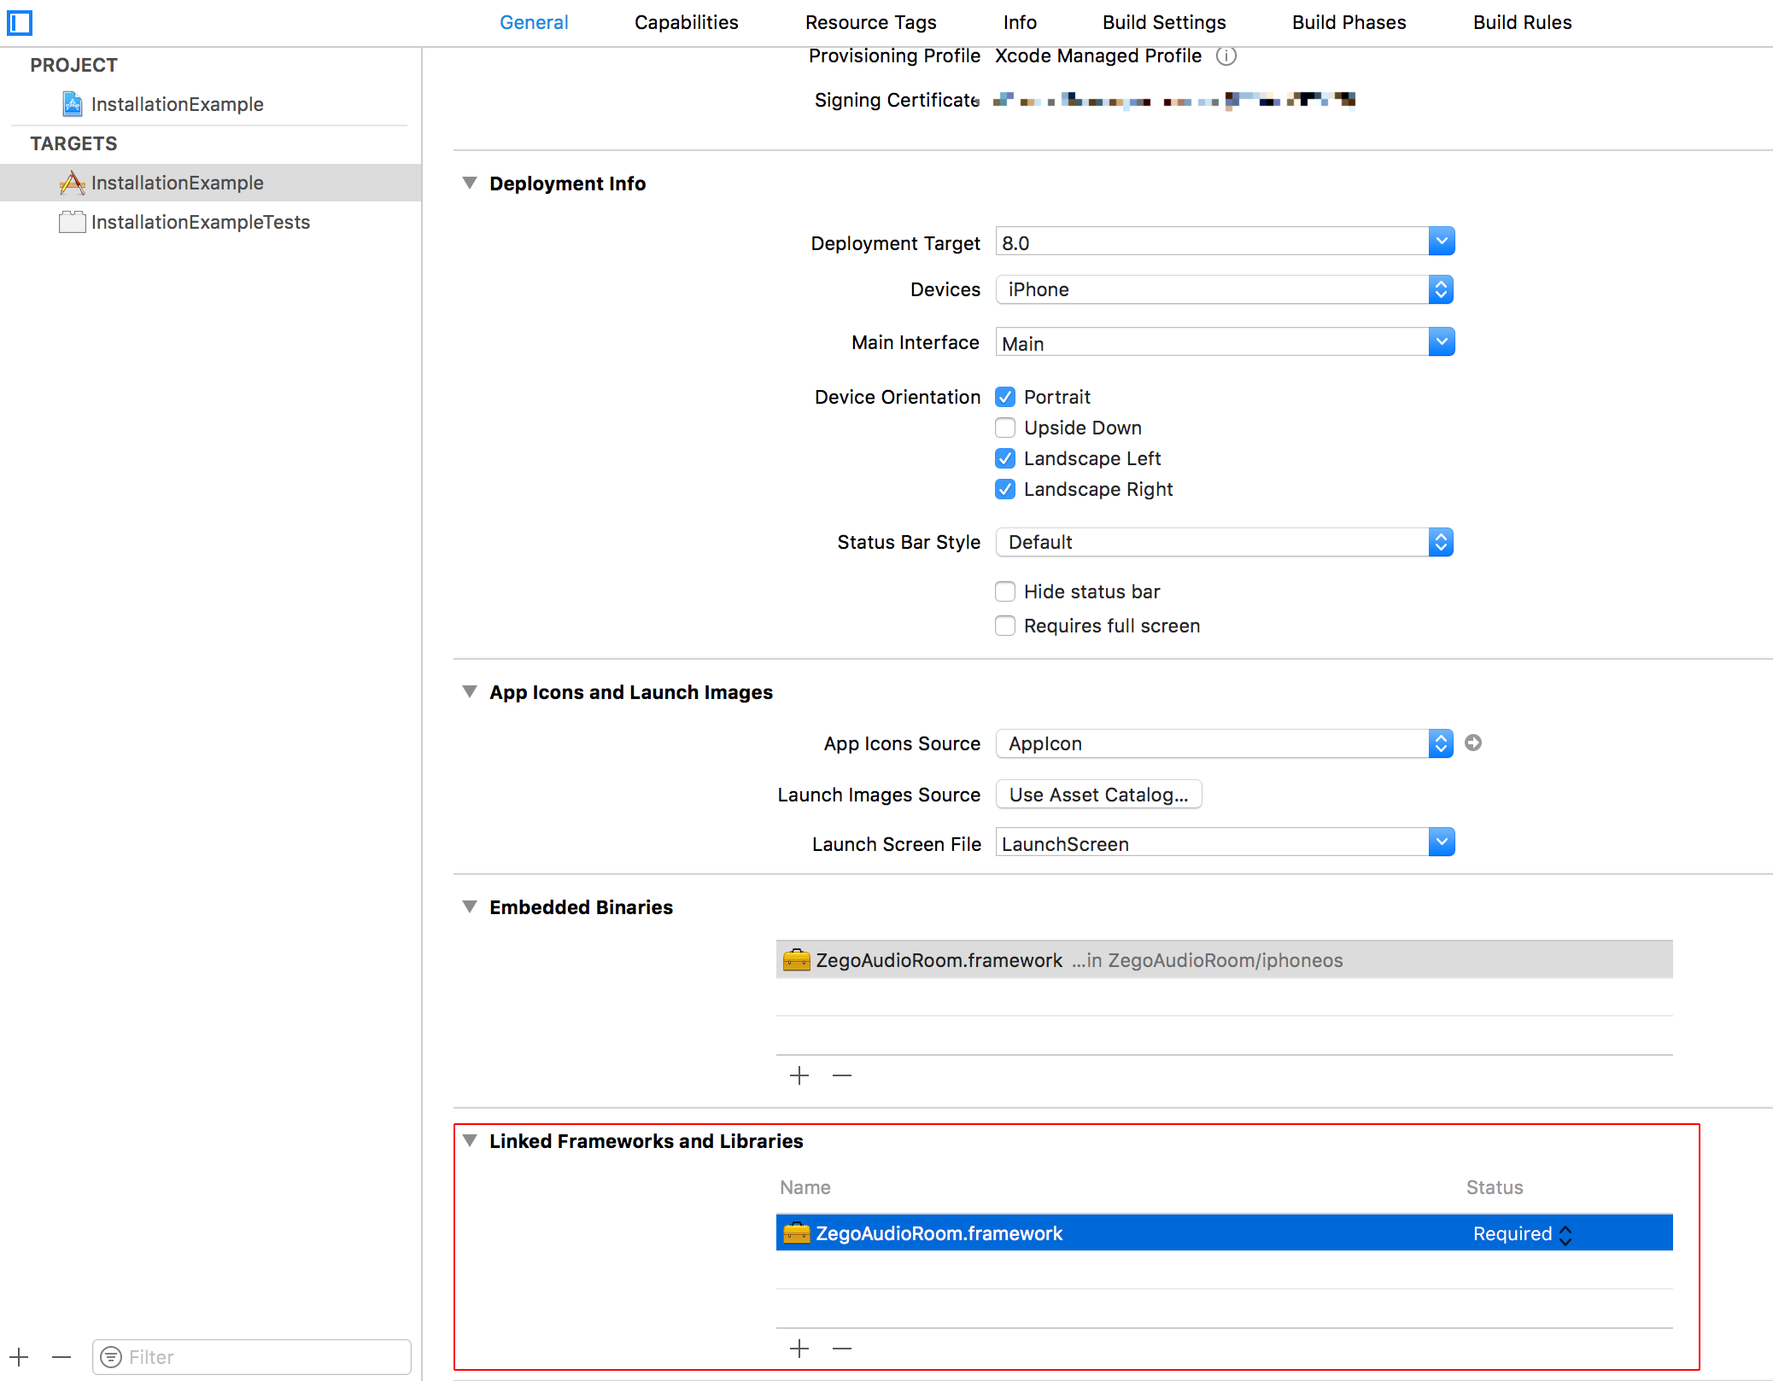The image size is (1773, 1381).
Task: Toggle Landscape Left orientation
Action: point(1005,458)
